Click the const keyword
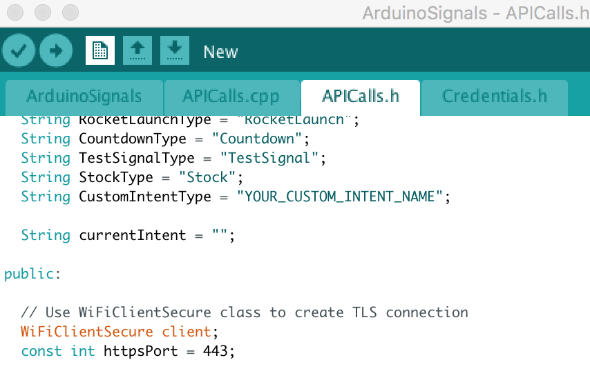The image size is (590, 371). point(41,352)
